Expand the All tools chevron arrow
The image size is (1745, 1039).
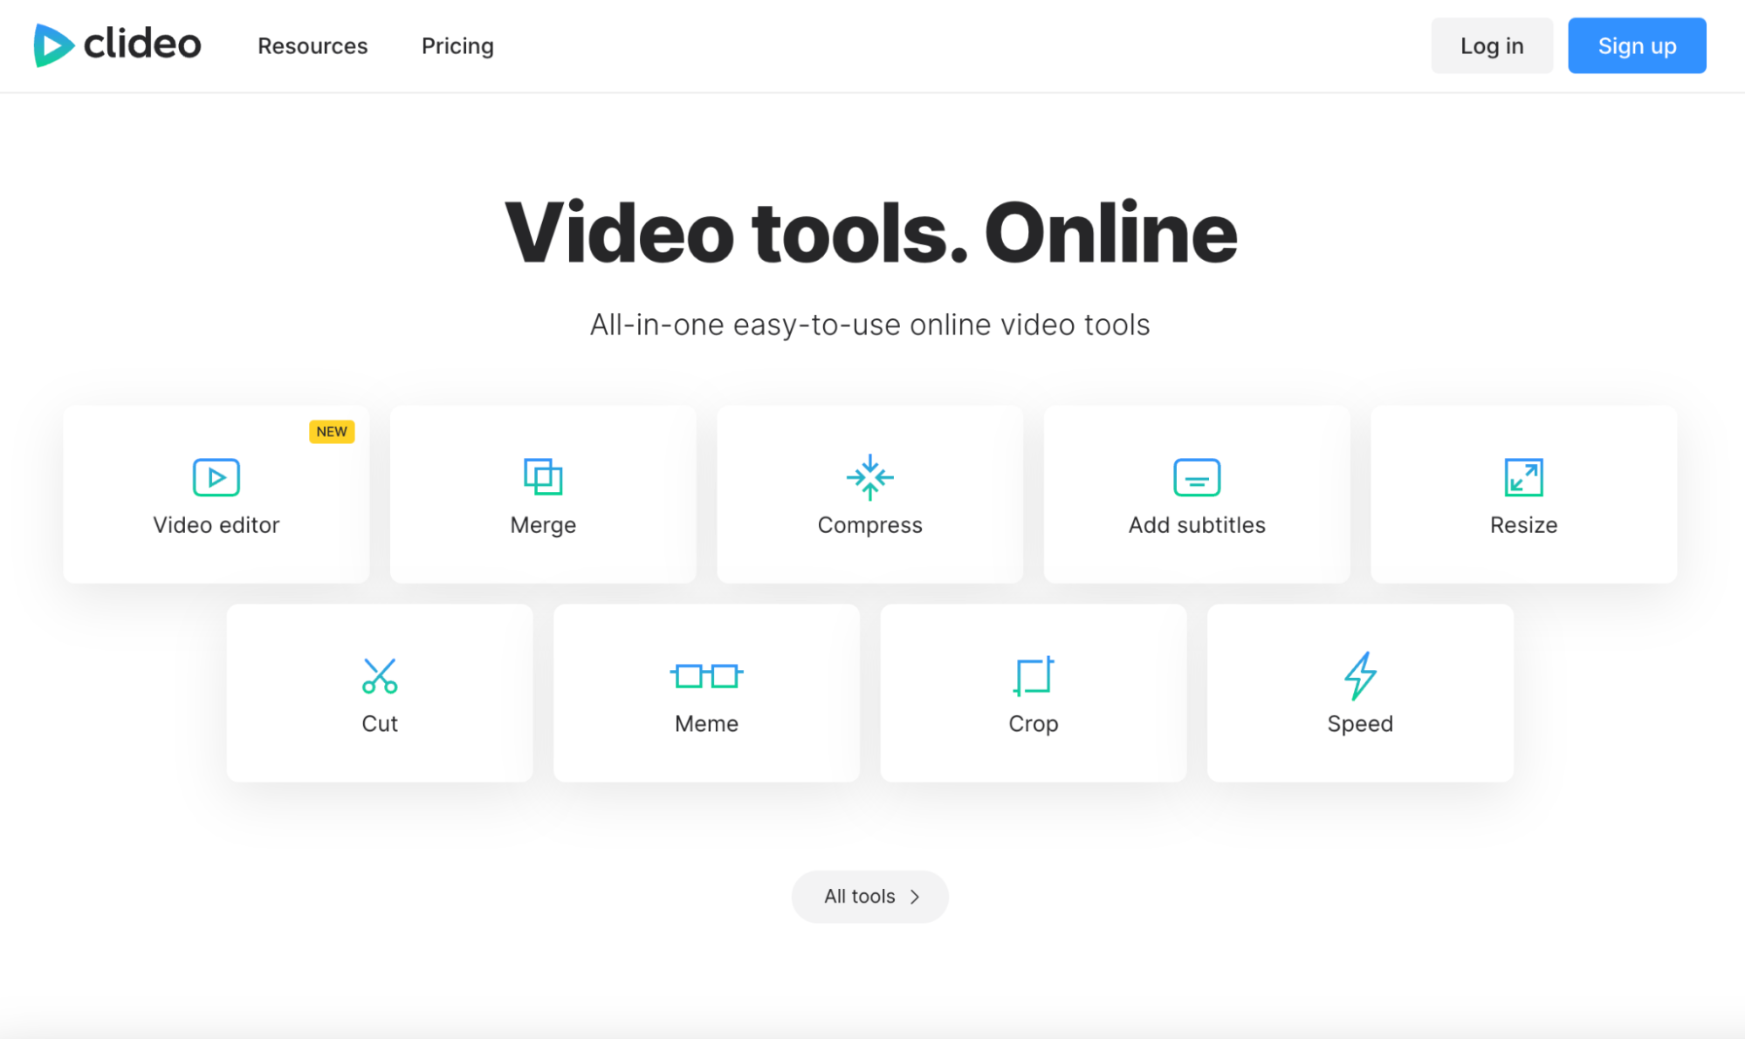(x=915, y=897)
